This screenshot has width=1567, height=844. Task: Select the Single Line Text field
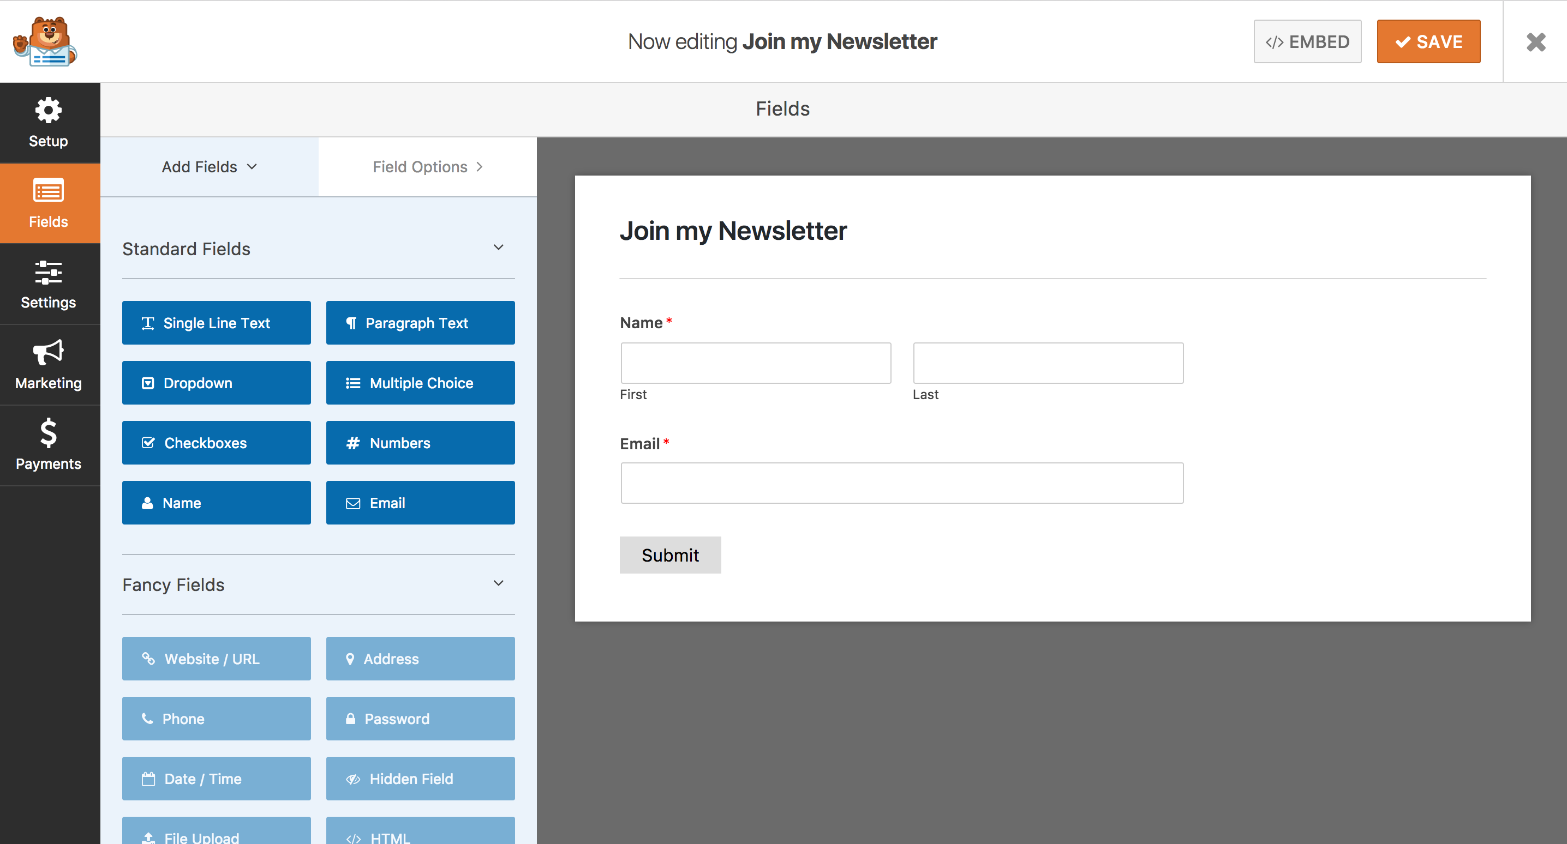coord(216,322)
